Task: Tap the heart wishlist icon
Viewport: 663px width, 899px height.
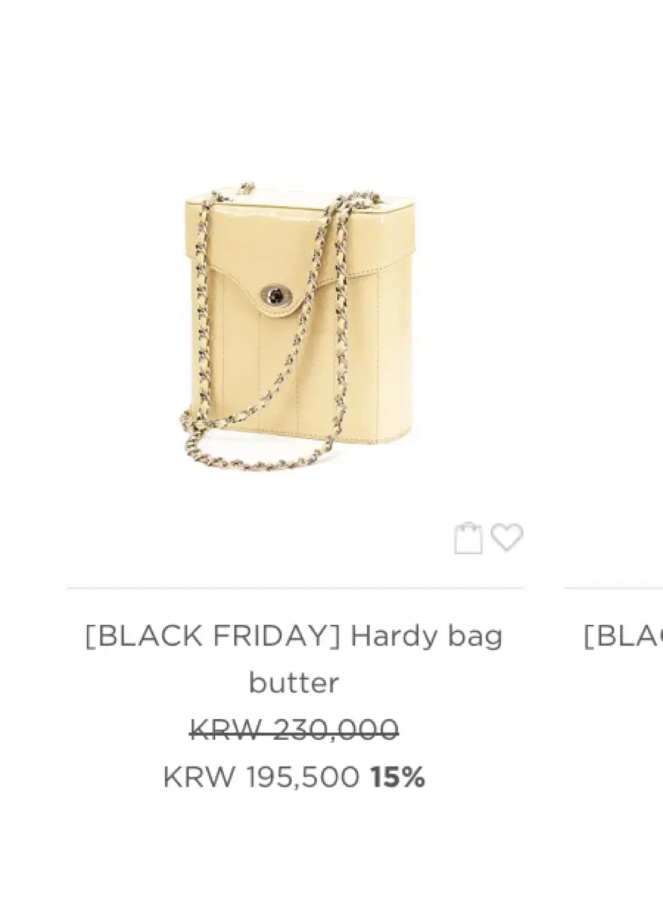Action: click(x=506, y=538)
